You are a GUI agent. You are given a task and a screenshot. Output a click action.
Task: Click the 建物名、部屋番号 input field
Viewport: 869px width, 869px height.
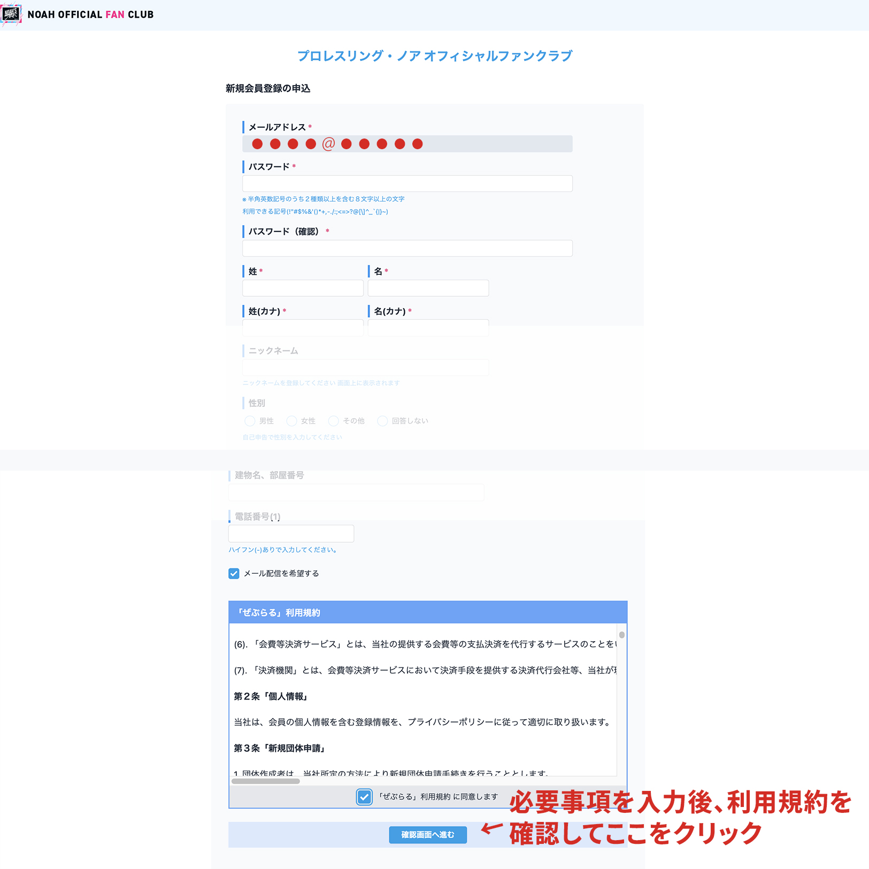356,492
